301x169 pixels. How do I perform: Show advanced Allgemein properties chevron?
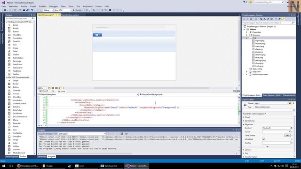click(267, 146)
